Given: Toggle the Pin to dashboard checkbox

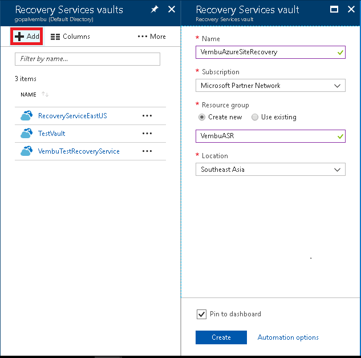Looking at the screenshot, I should pyautogui.click(x=201, y=314).
